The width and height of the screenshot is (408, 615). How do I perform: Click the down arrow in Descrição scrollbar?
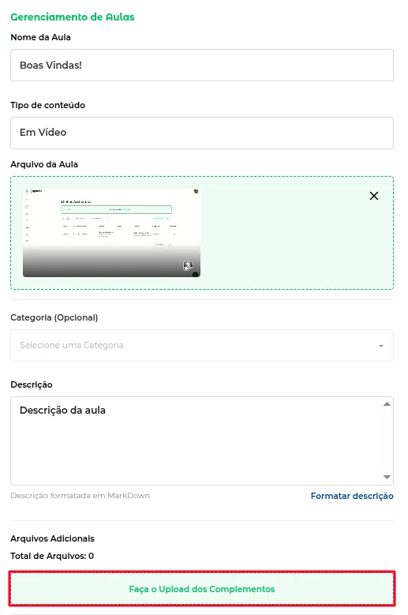pos(387,477)
